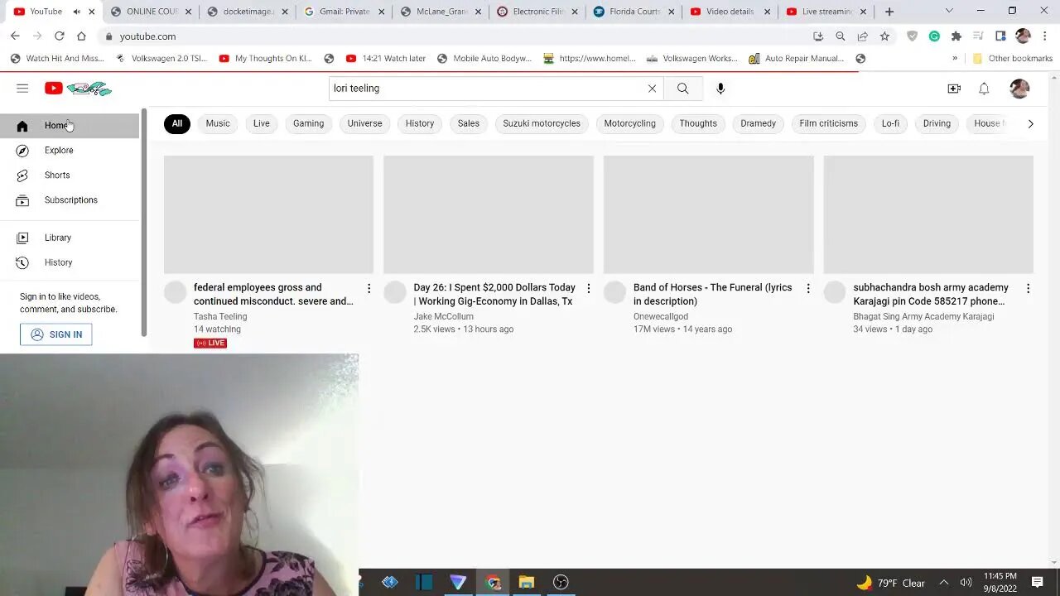
Task: Open Shorts in the sidebar
Action: click(70, 175)
